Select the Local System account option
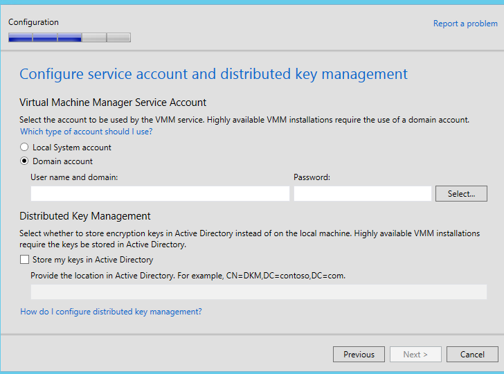Viewport: 504px width, 374px height. (25, 148)
